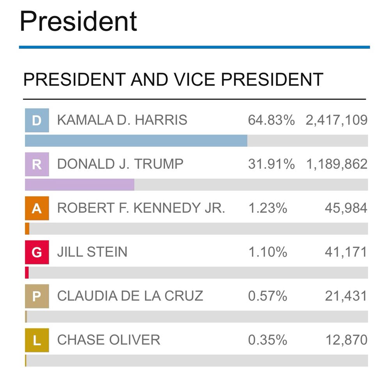390x368 pixels.
Task: Click the purple Trump vote share bar
Action: pyautogui.click(x=80, y=185)
